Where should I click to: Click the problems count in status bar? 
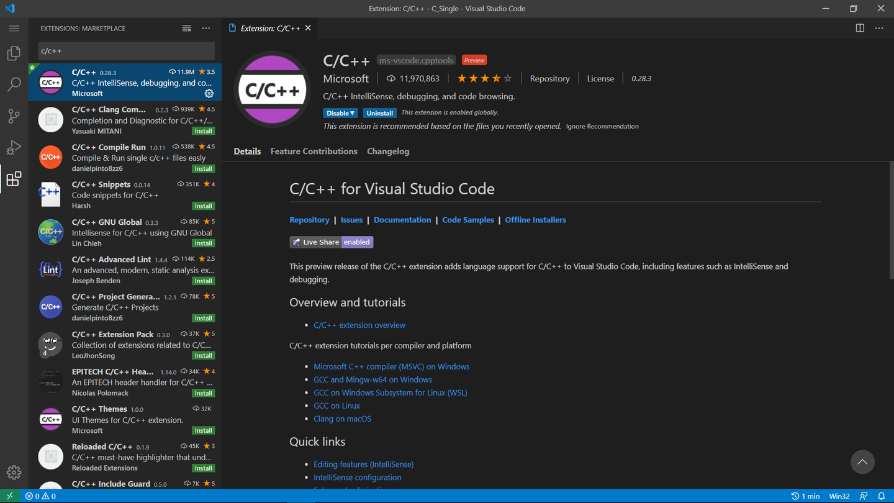pos(40,496)
